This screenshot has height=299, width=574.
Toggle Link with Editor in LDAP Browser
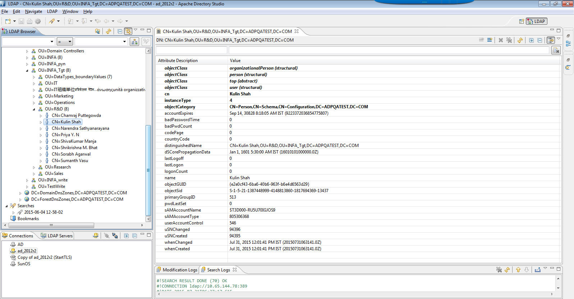(x=128, y=31)
